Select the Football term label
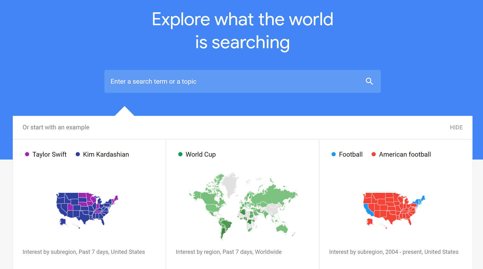The width and height of the screenshot is (483, 269). [351, 154]
